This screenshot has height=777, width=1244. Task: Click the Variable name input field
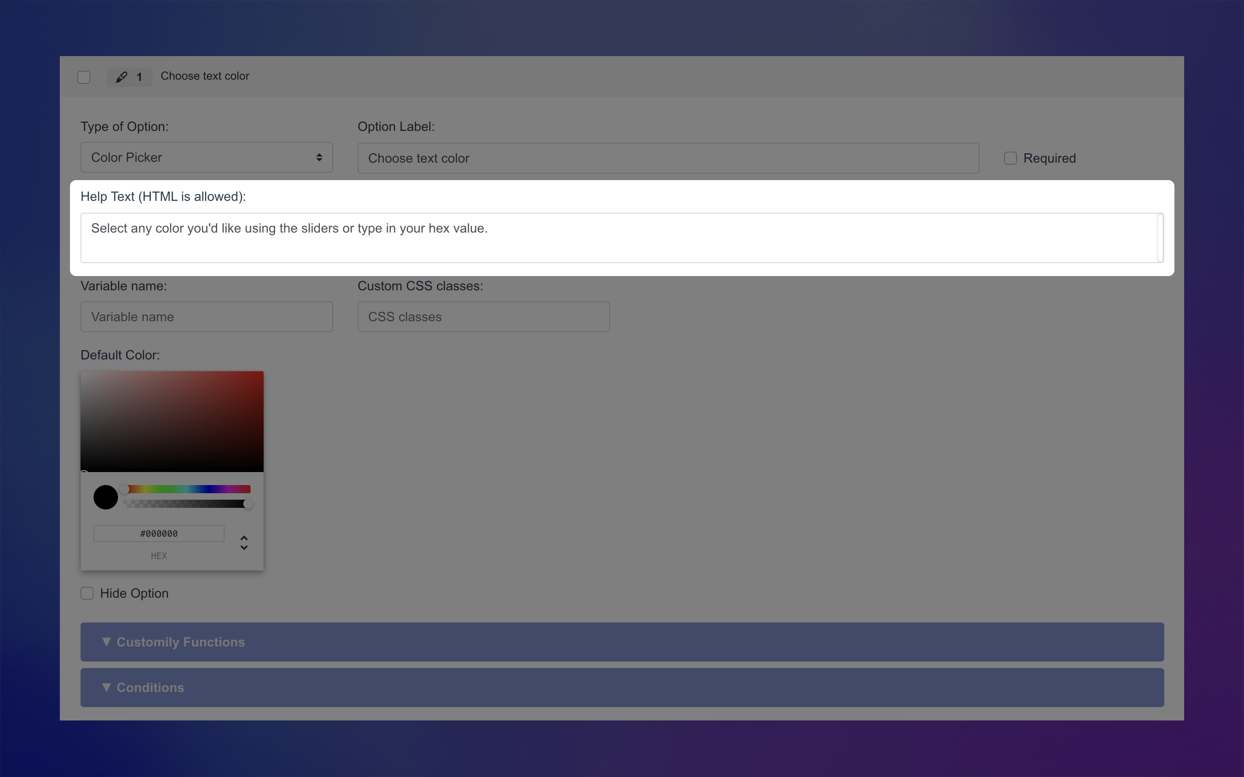tap(206, 317)
